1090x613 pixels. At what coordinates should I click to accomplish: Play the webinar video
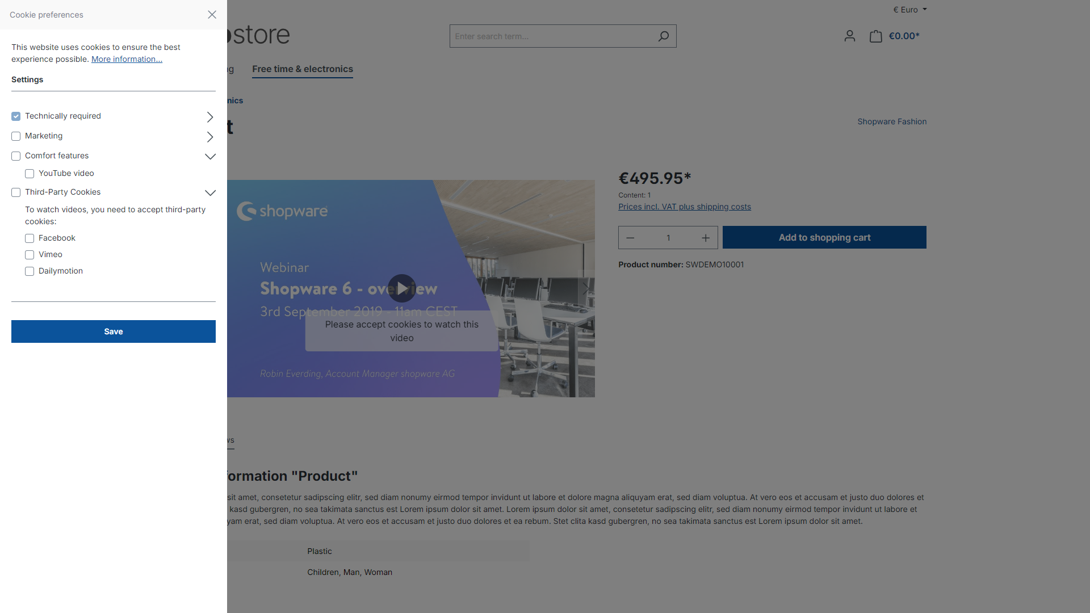(402, 288)
